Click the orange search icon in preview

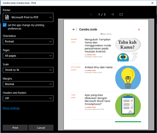click(x=139, y=29)
